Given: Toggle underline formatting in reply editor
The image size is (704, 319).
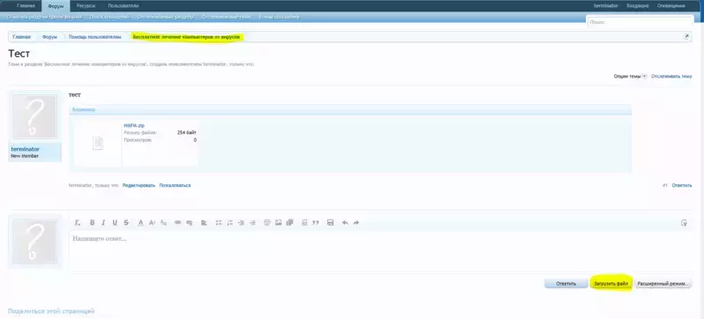Looking at the screenshot, I should point(115,223).
